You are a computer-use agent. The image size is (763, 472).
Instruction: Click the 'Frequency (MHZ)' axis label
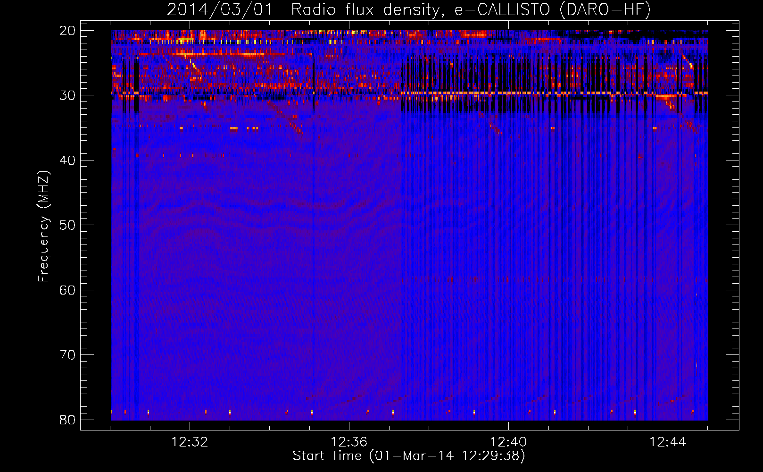pyautogui.click(x=43, y=227)
